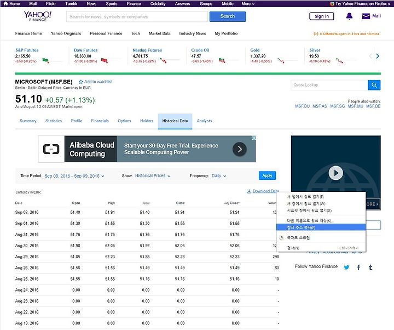Open the Personal Finance nav link
Image resolution: width=394 pixels, height=330 pixels.
(x=106, y=33)
